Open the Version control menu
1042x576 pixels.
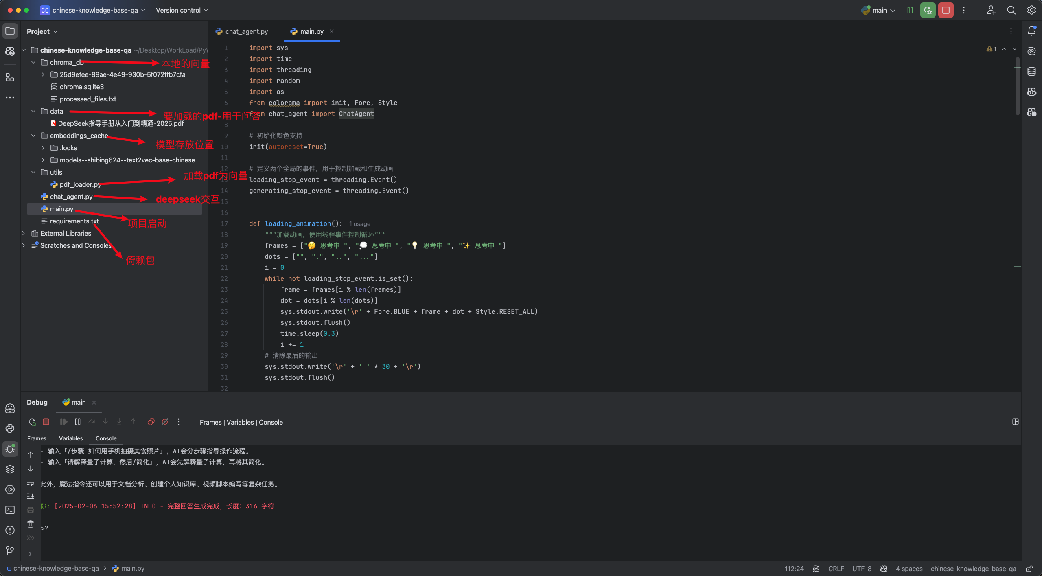[182, 10]
